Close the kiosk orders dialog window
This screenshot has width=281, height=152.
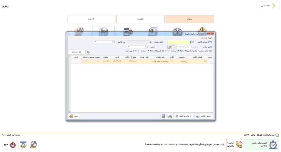tap(210, 33)
